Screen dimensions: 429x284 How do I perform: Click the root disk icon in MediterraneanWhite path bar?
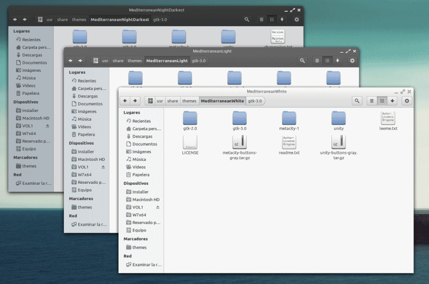(x=150, y=101)
